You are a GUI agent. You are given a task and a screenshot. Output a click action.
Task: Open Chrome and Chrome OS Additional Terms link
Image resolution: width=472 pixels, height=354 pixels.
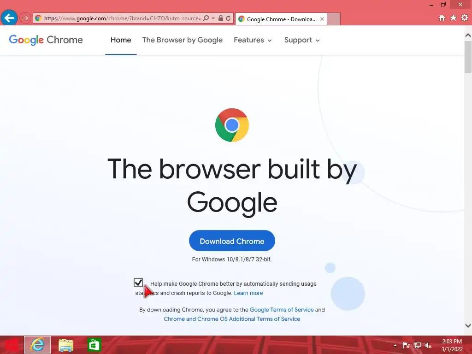232,319
